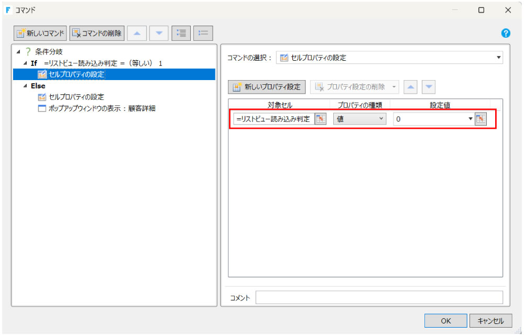Click the outdent command icon in the toolbar
The height and width of the screenshot is (336, 524).
pos(202,32)
